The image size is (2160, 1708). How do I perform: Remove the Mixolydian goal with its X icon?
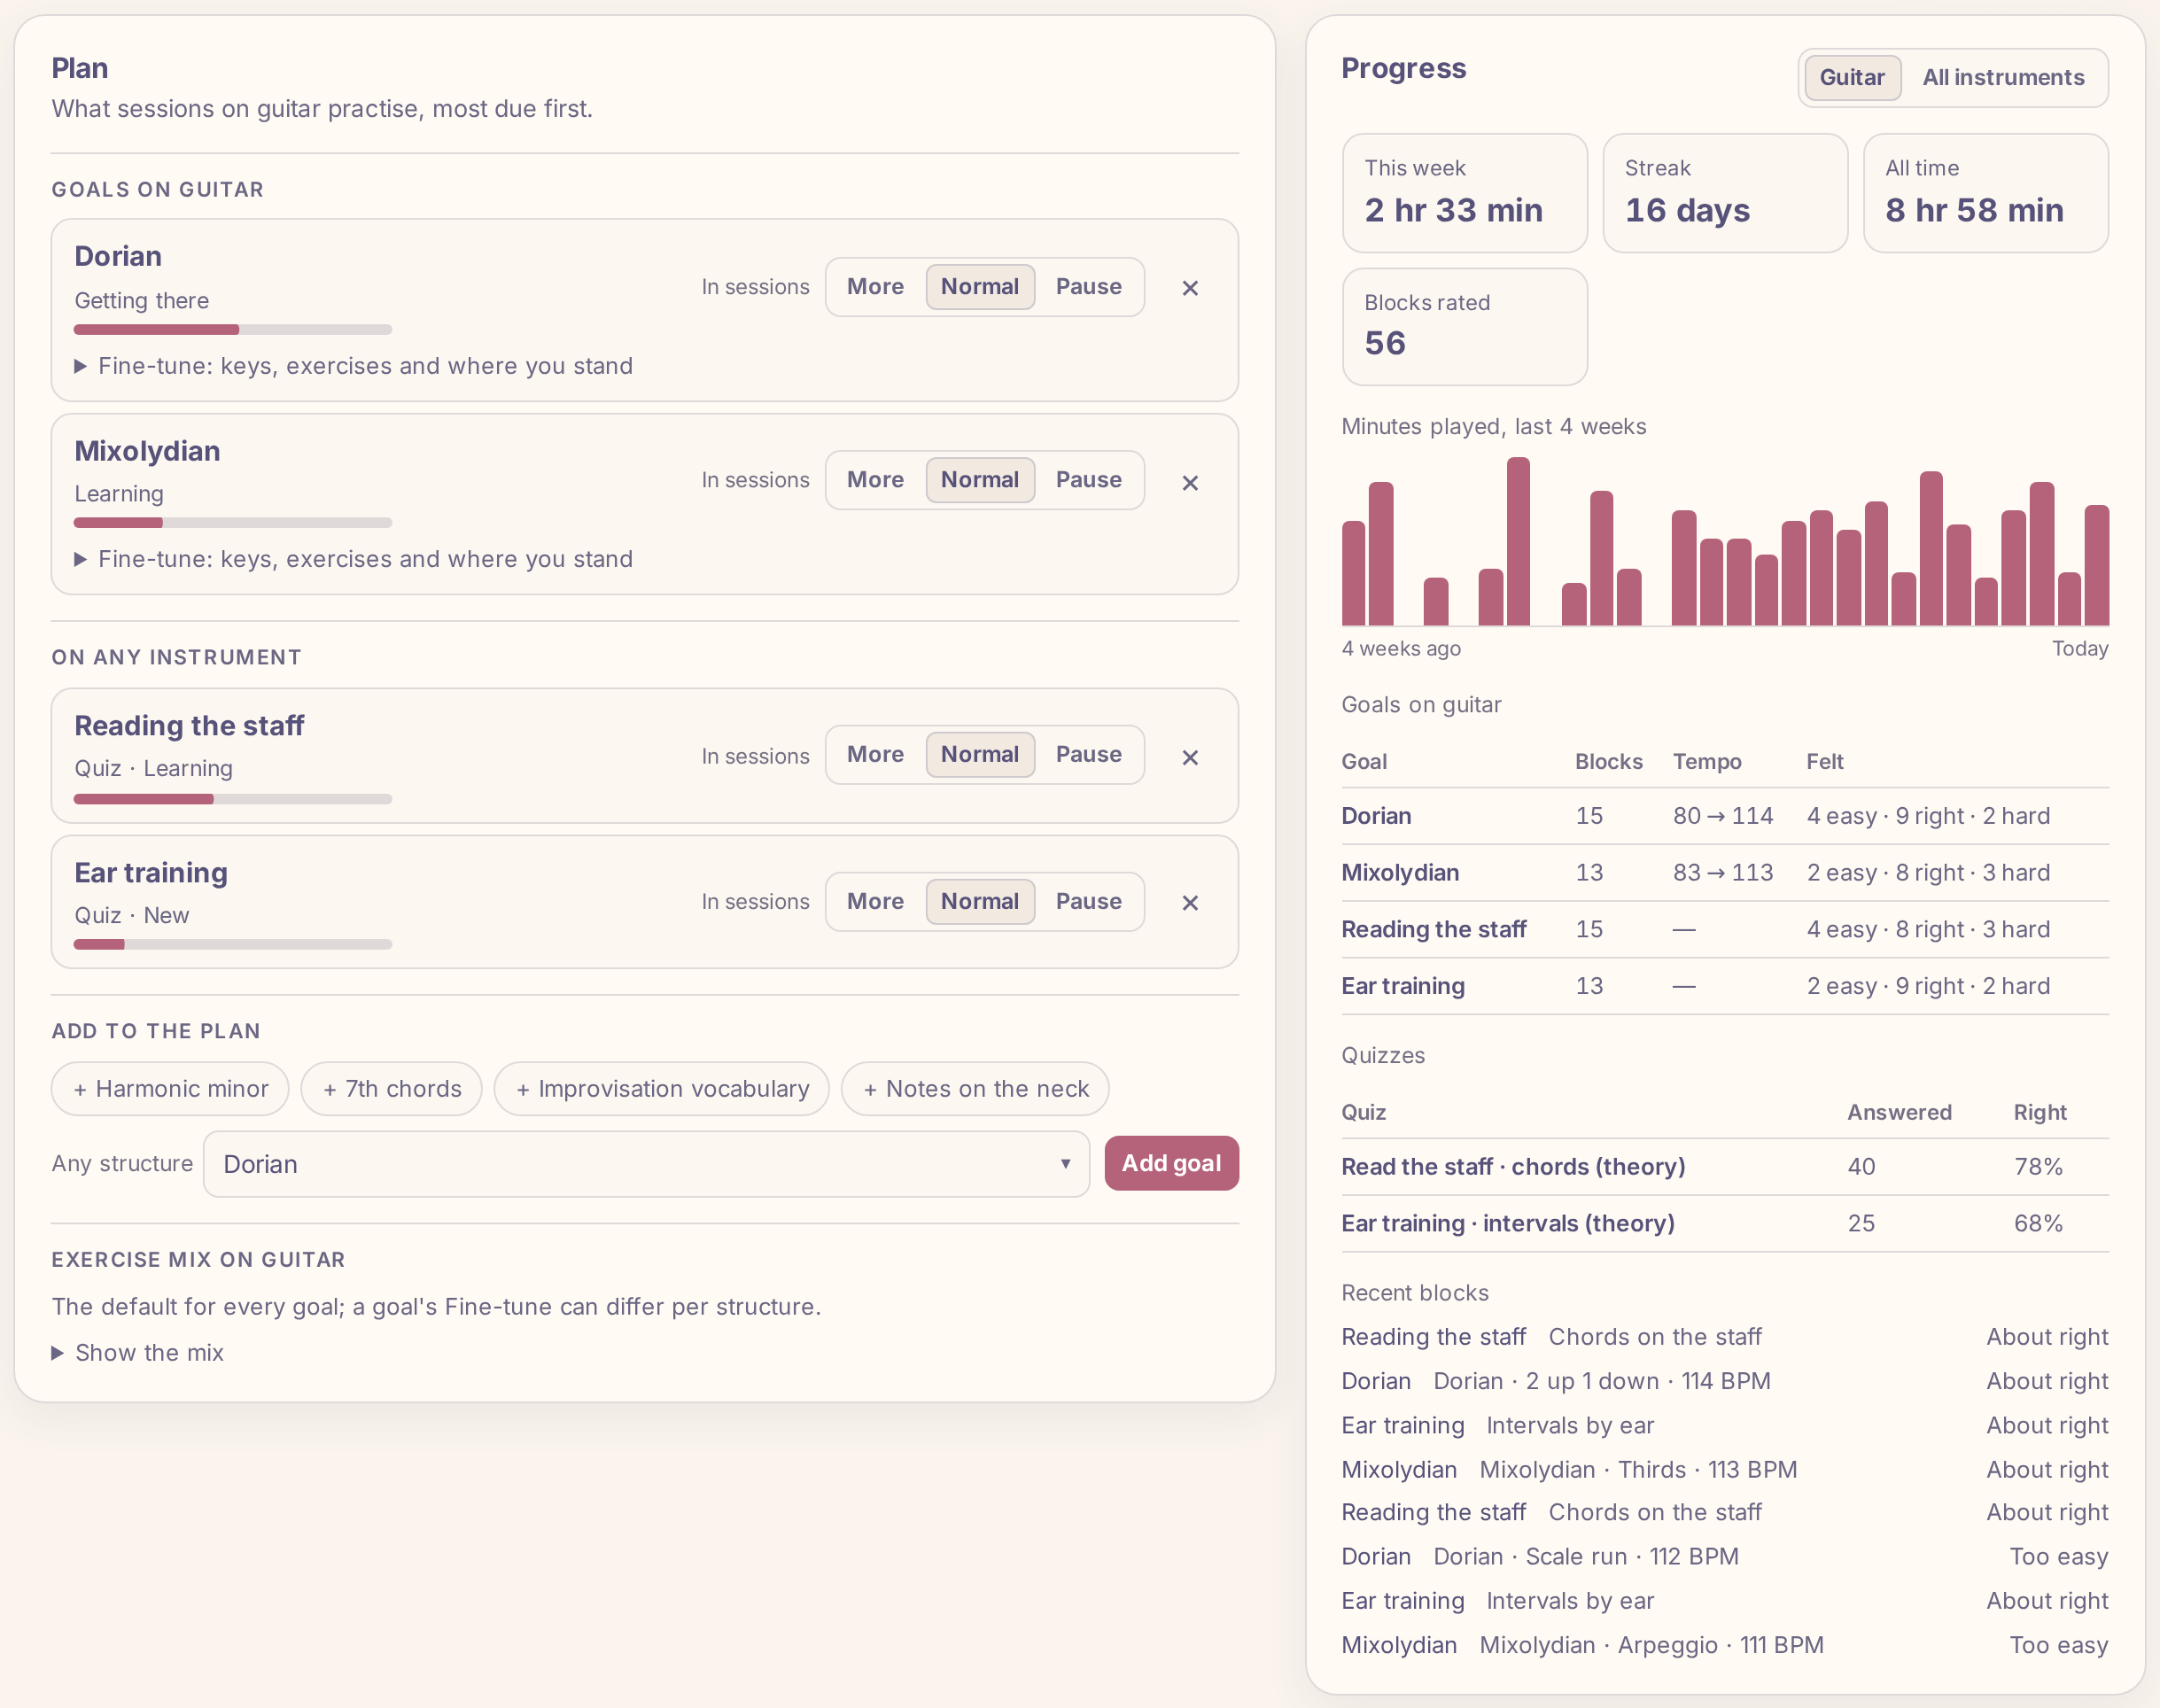click(x=1190, y=483)
